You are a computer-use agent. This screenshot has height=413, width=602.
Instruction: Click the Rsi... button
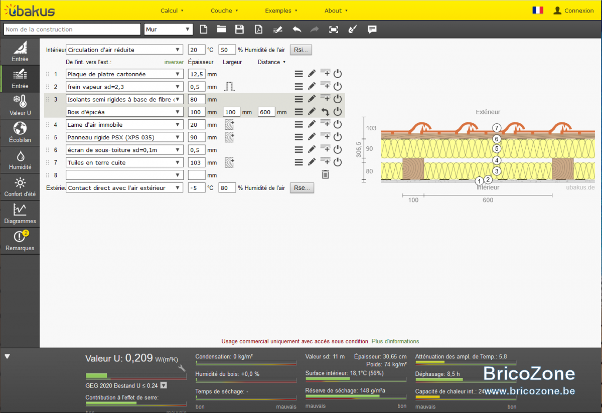[301, 50]
